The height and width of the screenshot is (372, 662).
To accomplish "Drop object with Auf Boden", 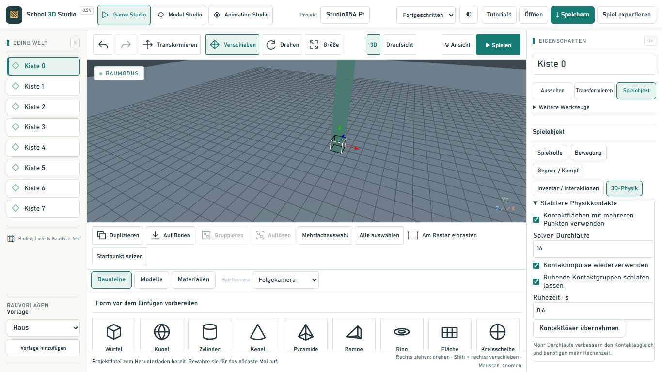I will tap(171, 235).
